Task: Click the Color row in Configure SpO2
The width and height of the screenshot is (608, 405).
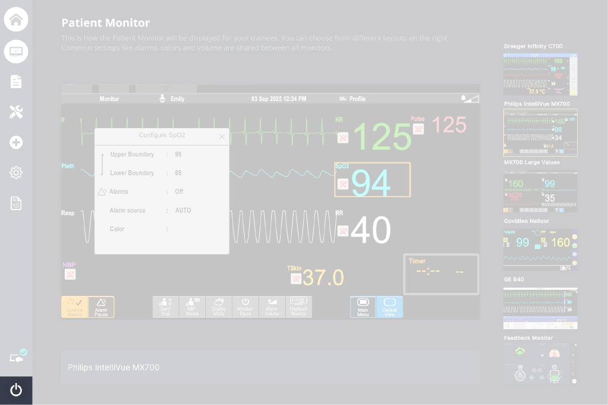Action: [x=161, y=229]
